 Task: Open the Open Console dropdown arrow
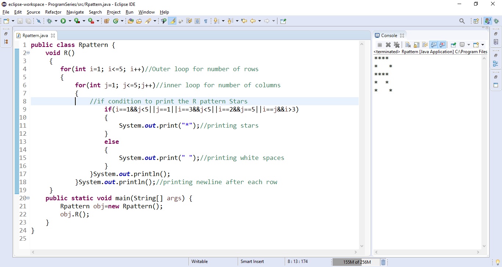[481, 45]
